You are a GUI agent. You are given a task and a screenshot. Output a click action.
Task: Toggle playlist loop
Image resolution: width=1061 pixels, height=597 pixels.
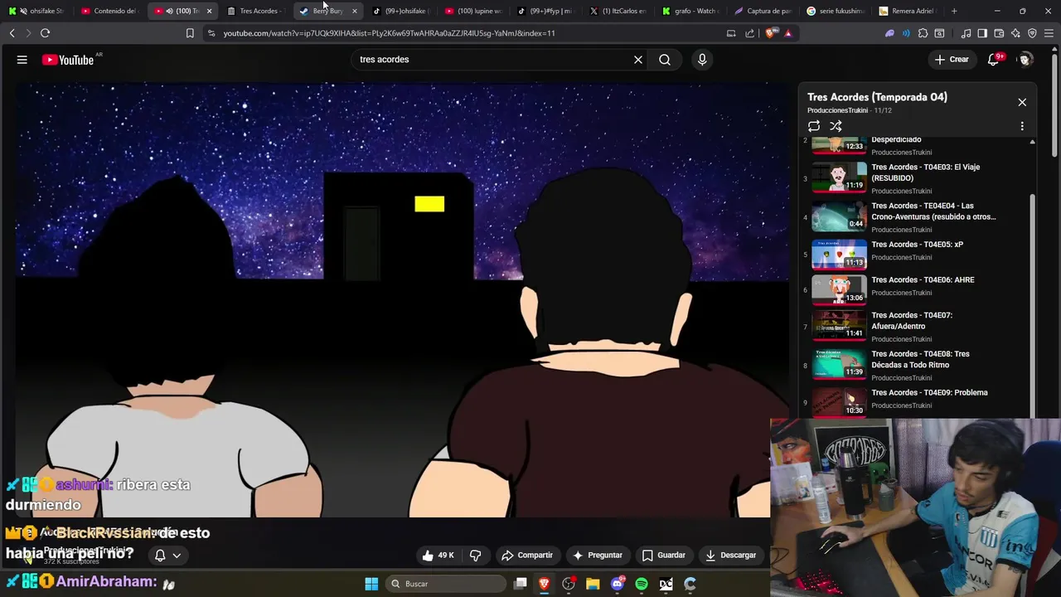(x=814, y=126)
